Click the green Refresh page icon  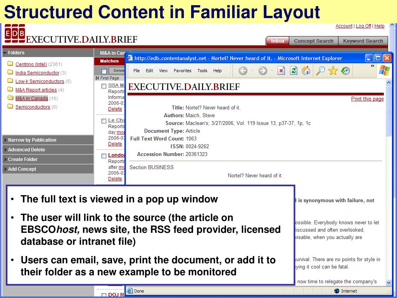pyautogui.click(x=293, y=71)
